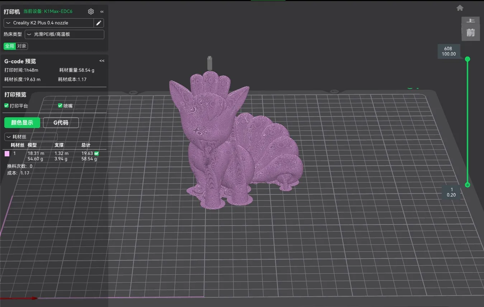The width and height of the screenshot is (484, 307).
Task: Switch to the 对象 tab
Action: coord(22,46)
